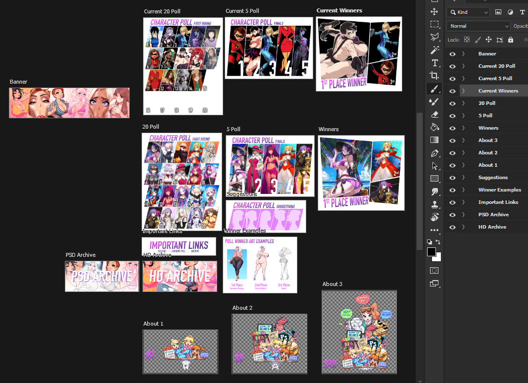Select the Rotate View tool

[x=434, y=217]
